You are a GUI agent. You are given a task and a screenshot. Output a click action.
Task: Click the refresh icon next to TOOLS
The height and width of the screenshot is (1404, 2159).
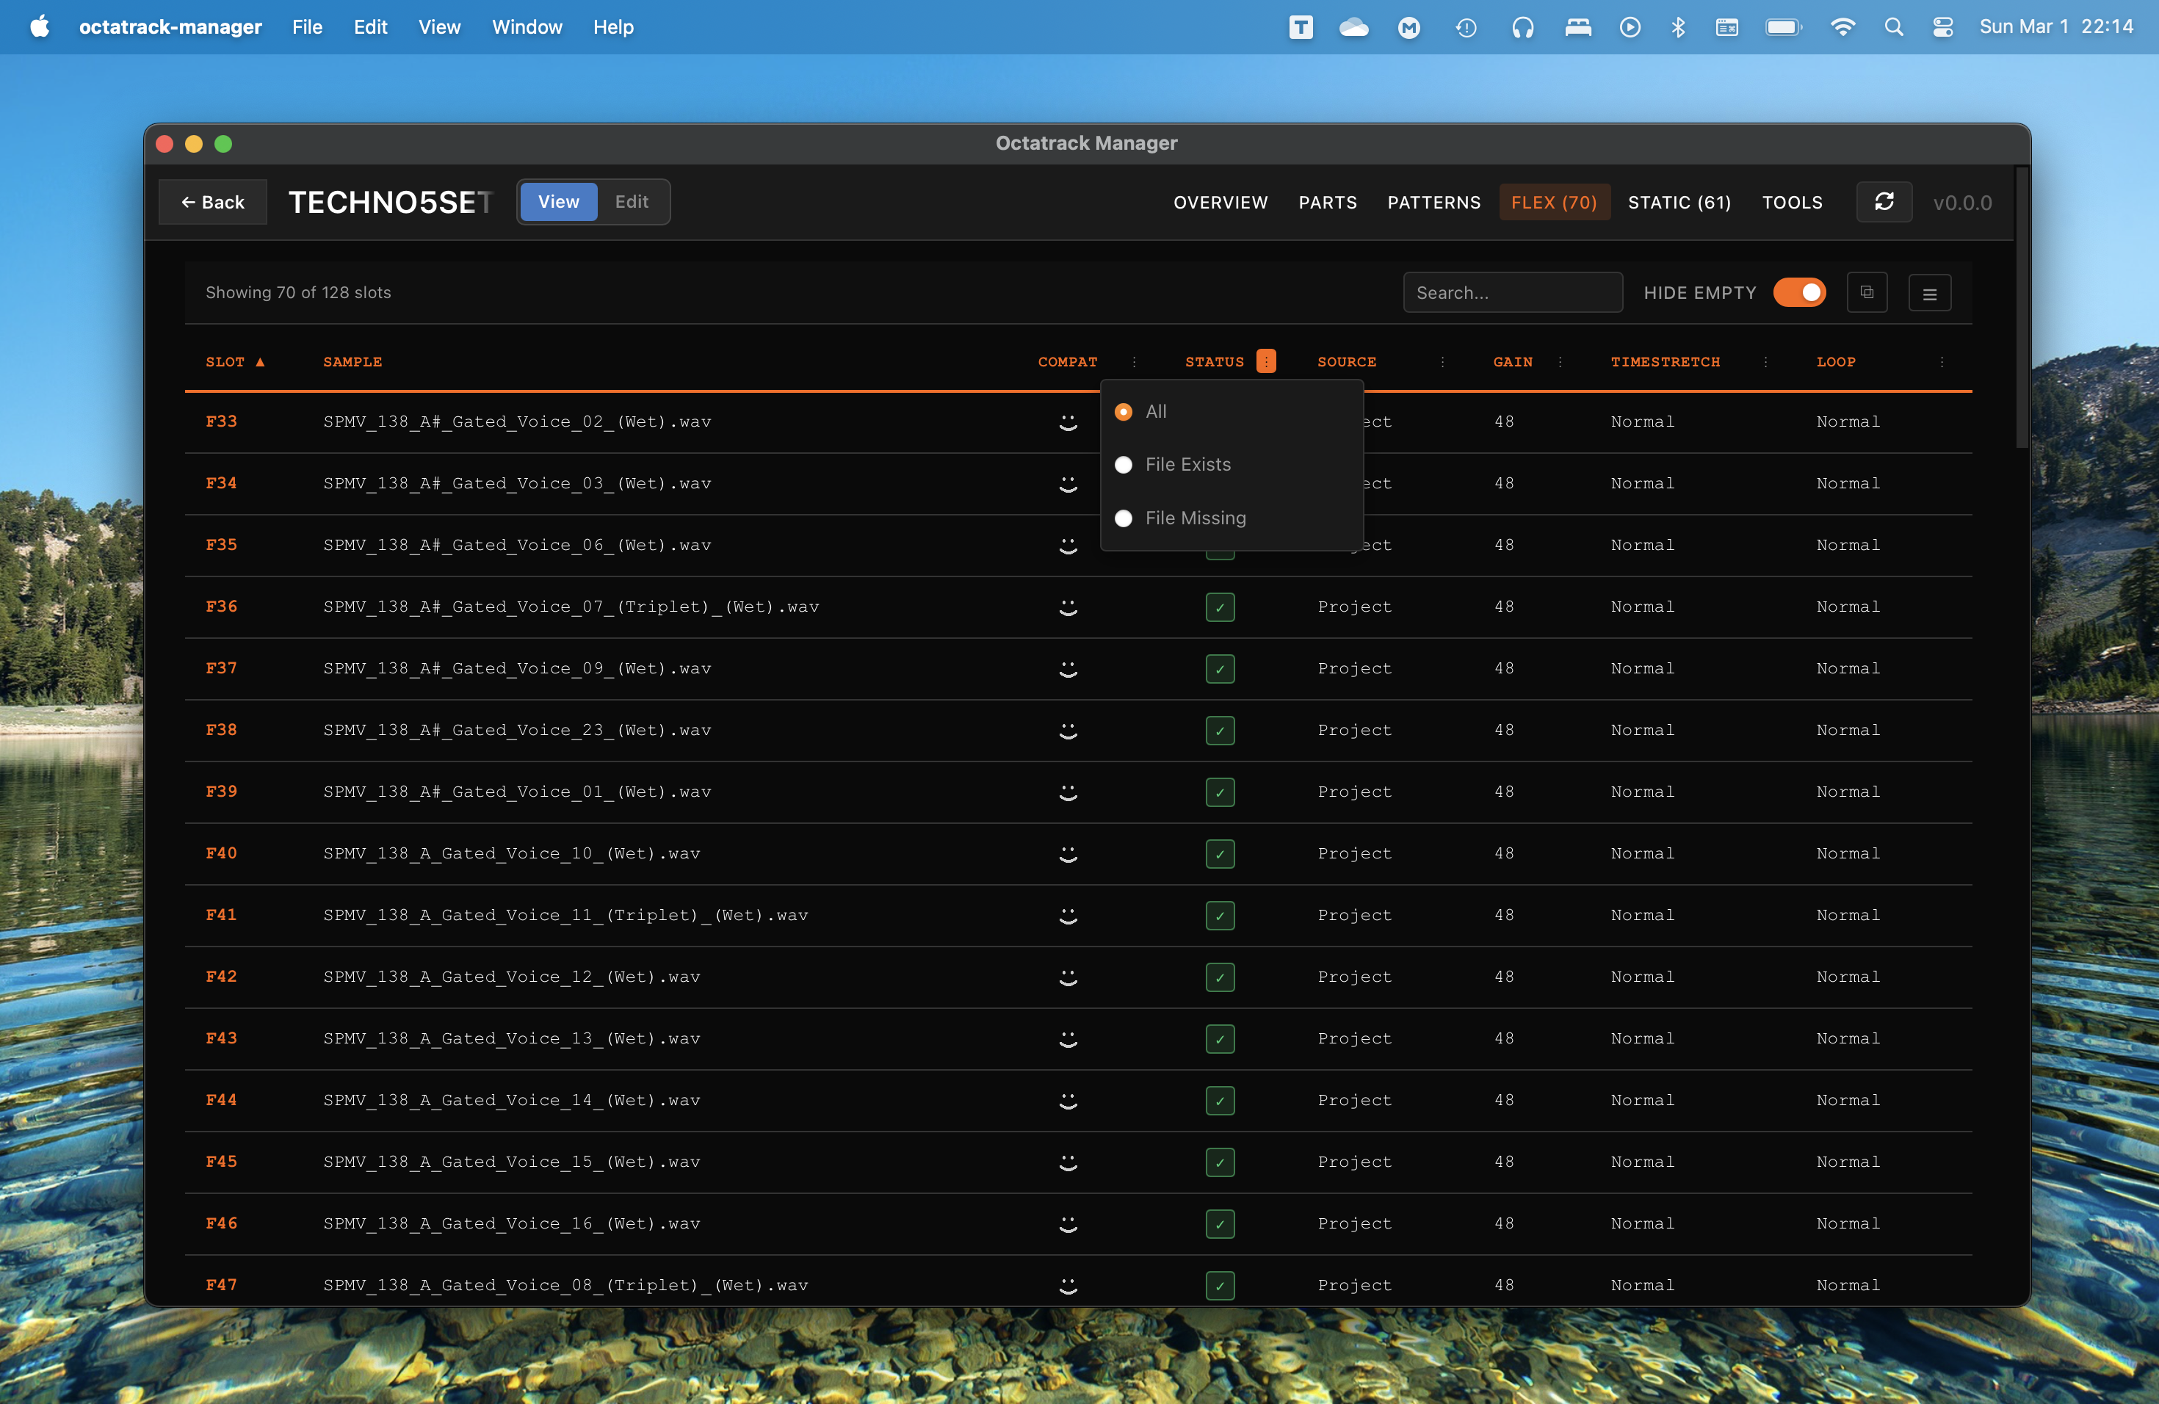[1884, 202]
